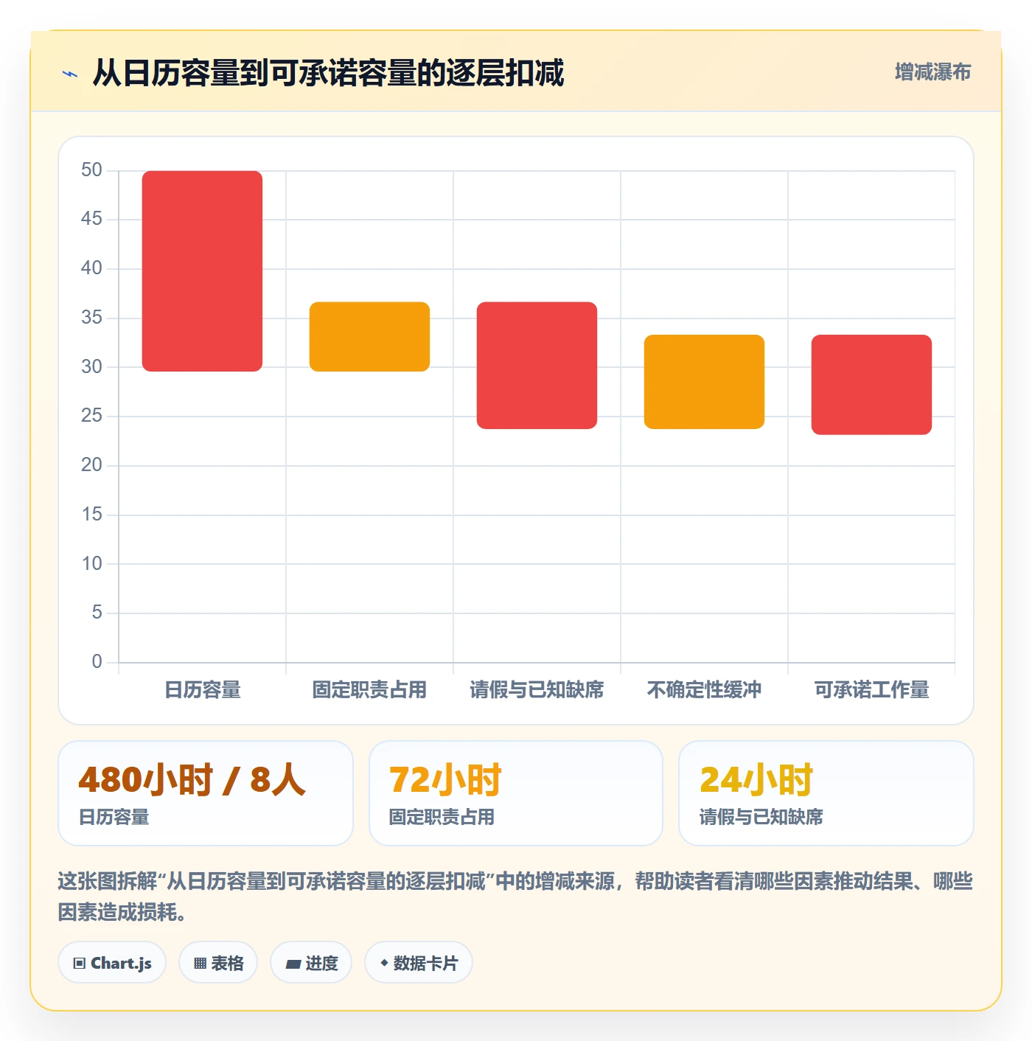Image resolution: width=1032 pixels, height=1041 pixels.
Task: Click the orange 固定职责占用 bar
Action: click(369, 337)
